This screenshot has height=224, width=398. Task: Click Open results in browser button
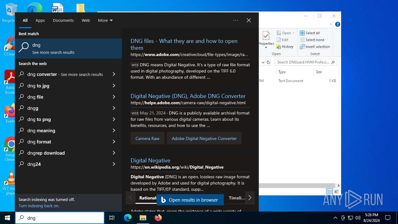(190, 200)
